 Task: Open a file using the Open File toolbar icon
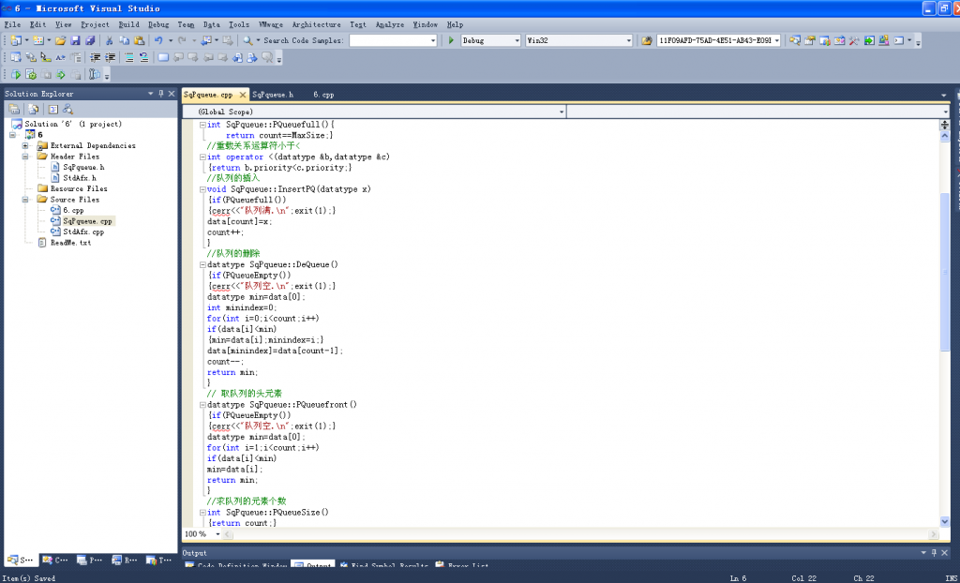click(x=60, y=40)
